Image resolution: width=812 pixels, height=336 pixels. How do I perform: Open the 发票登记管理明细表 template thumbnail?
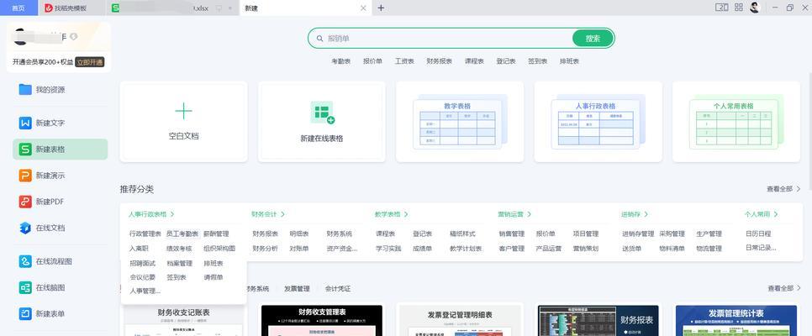pyautogui.click(x=460, y=321)
